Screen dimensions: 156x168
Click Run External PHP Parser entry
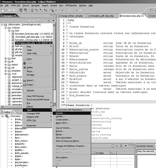point(38,100)
